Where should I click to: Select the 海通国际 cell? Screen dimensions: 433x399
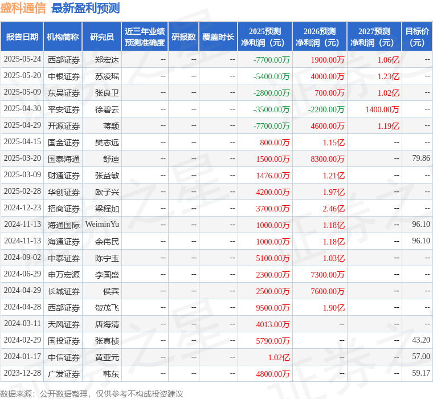tap(64, 225)
